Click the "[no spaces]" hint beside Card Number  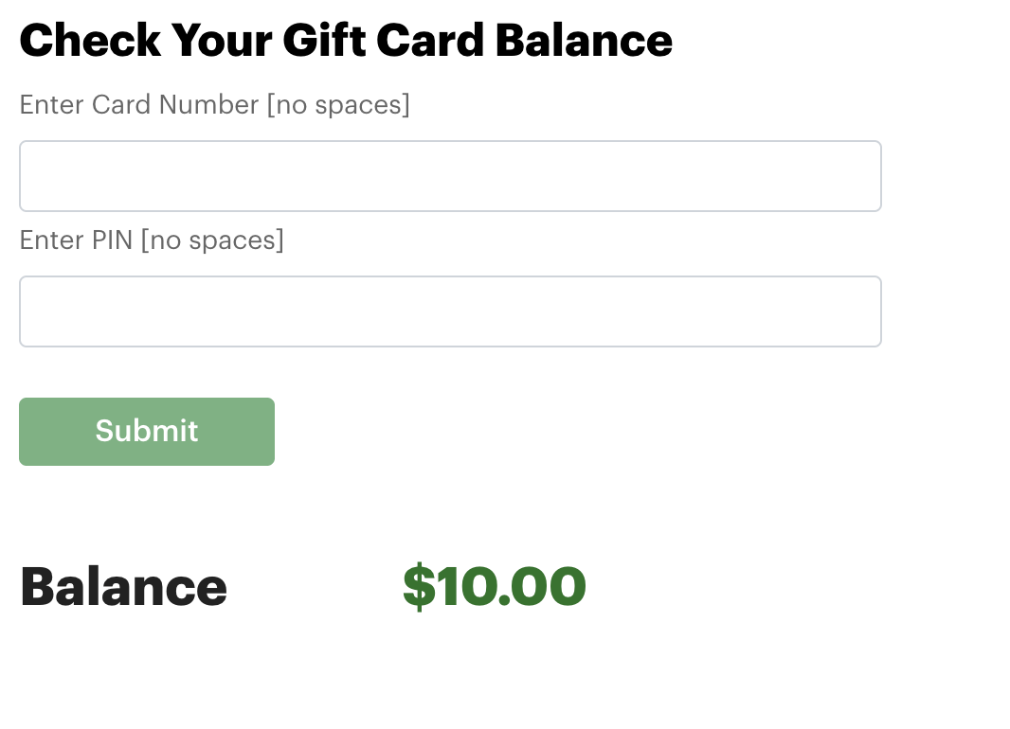click(338, 104)
